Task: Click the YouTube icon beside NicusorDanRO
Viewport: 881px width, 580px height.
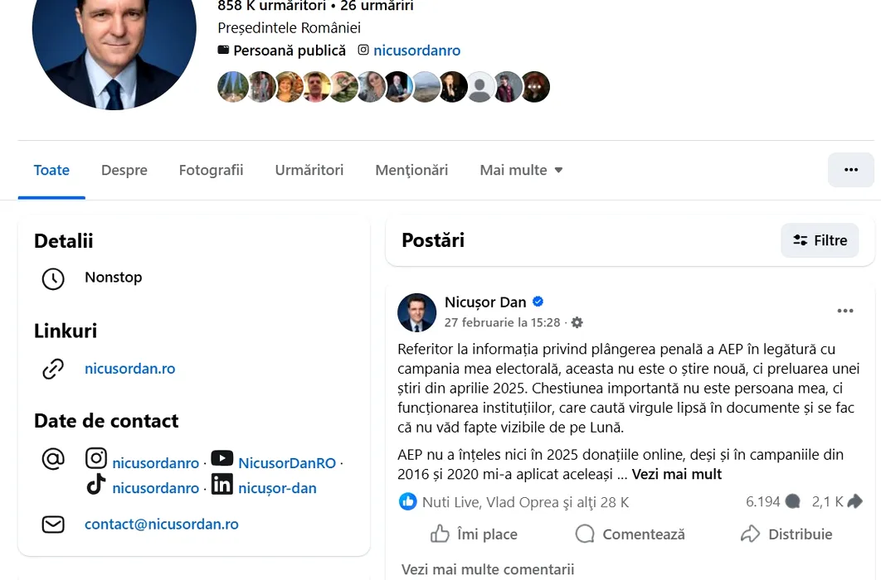Action: tap(222, 458)
